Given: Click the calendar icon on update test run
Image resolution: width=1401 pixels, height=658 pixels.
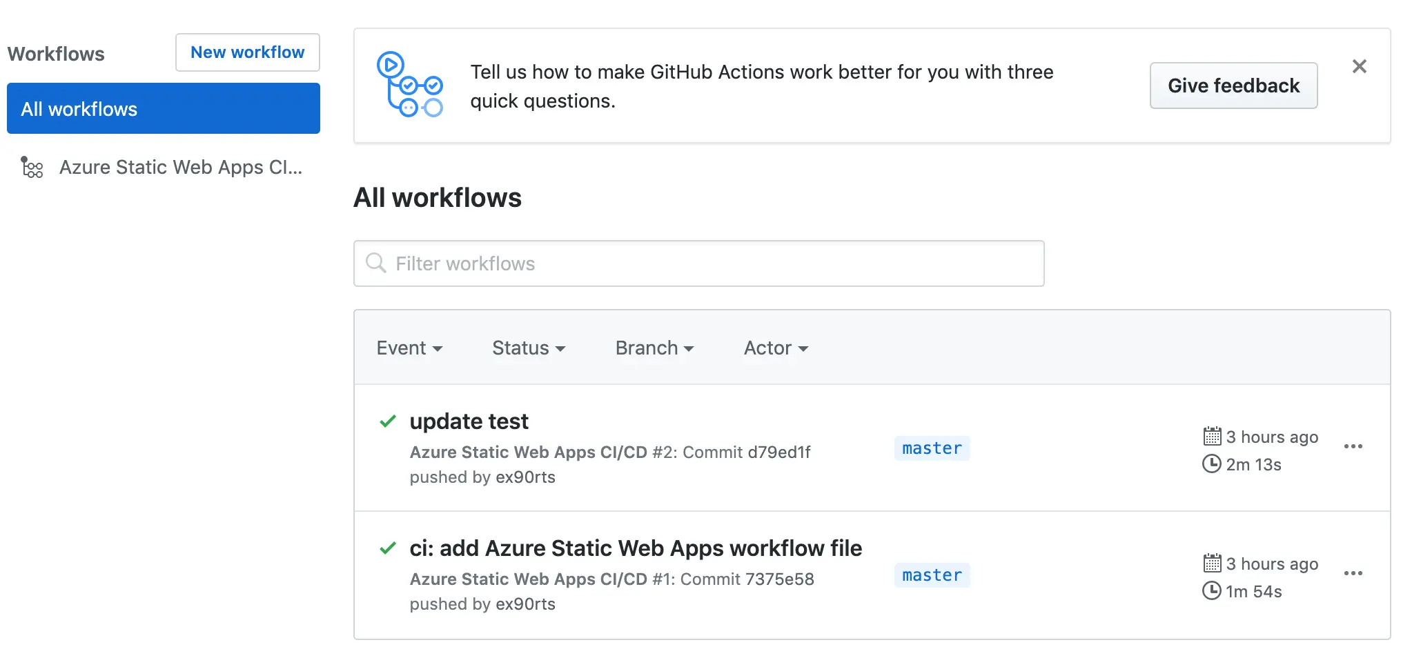Looking at the screenshot, I should pos(1212,437).
